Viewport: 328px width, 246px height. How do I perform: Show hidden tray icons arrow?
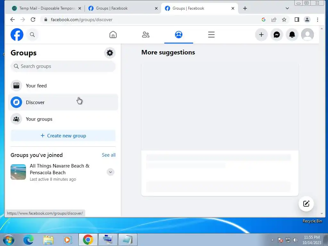coord(272,240)
